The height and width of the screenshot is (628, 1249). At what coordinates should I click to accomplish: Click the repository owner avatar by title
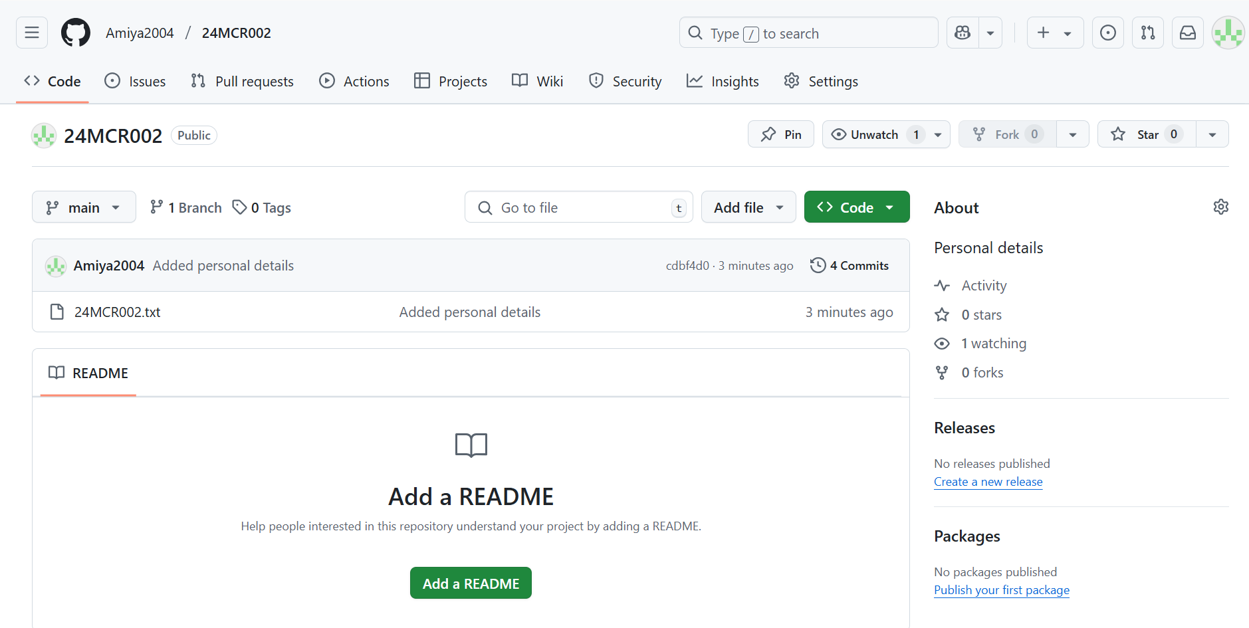click(44, 136)
